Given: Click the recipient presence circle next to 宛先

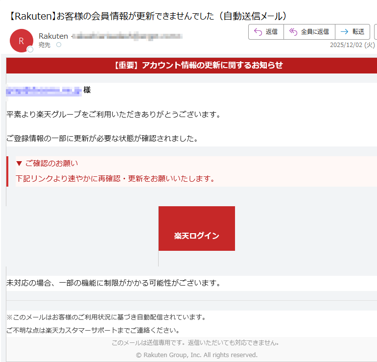Looking at the screenshot, I should (59, 45).
